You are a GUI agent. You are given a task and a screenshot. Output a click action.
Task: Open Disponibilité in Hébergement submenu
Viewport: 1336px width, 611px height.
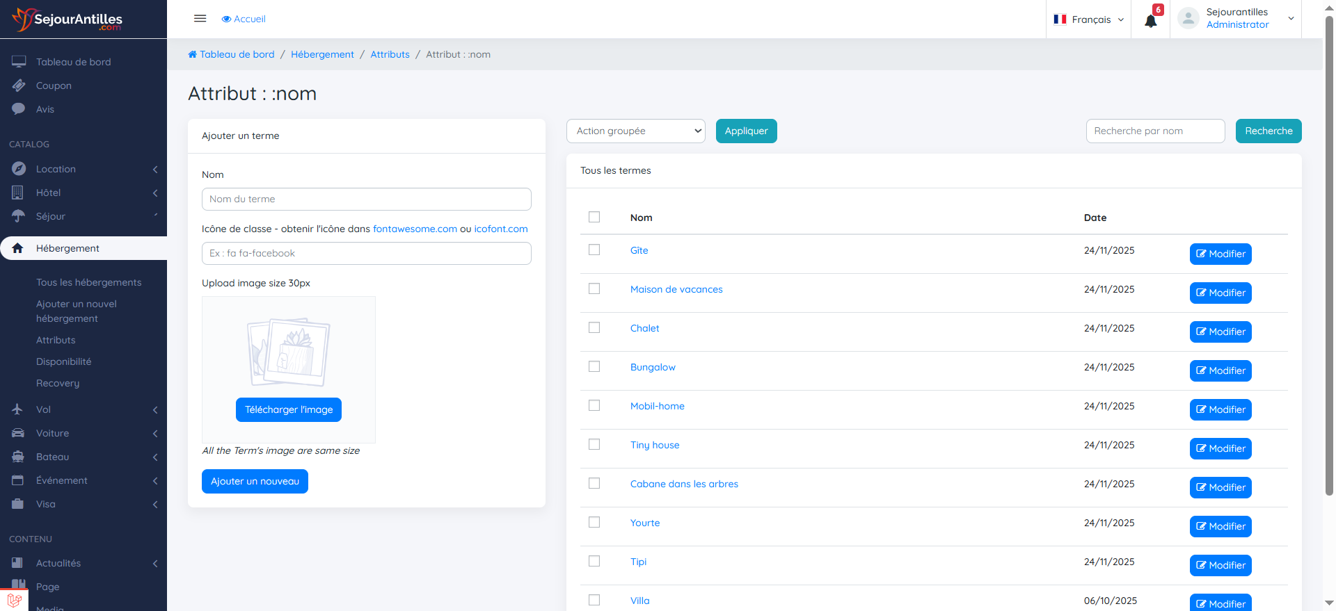(x=64, y=361)
